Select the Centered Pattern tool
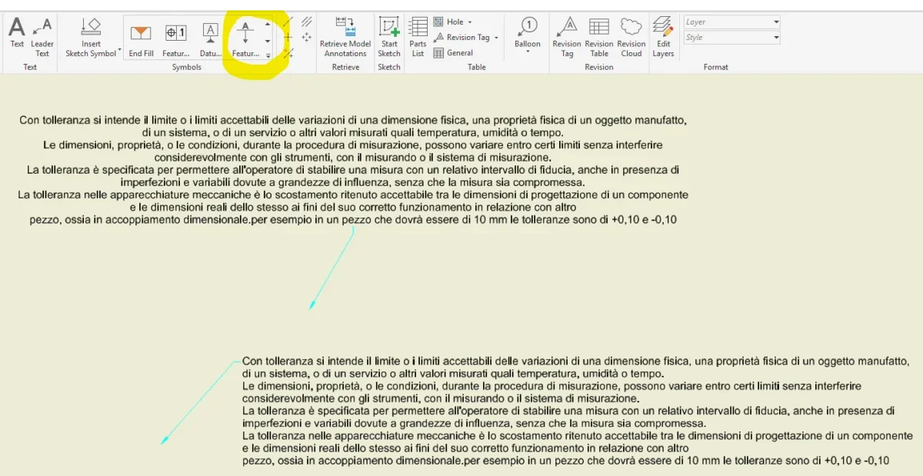This screenshot has width=923, height=476. pos(306,37)
